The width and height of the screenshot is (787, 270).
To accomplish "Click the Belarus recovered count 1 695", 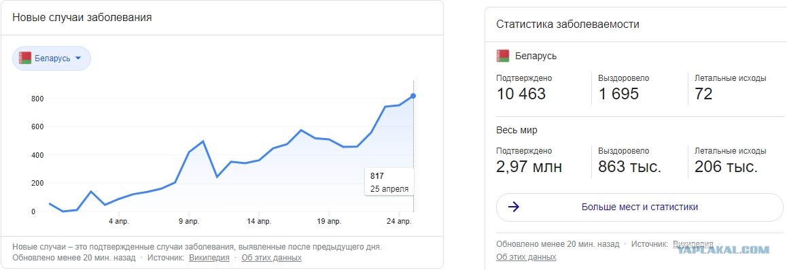I will point(618,94).
